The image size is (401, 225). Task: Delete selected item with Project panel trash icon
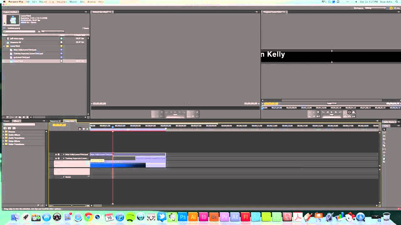point(27,117)
